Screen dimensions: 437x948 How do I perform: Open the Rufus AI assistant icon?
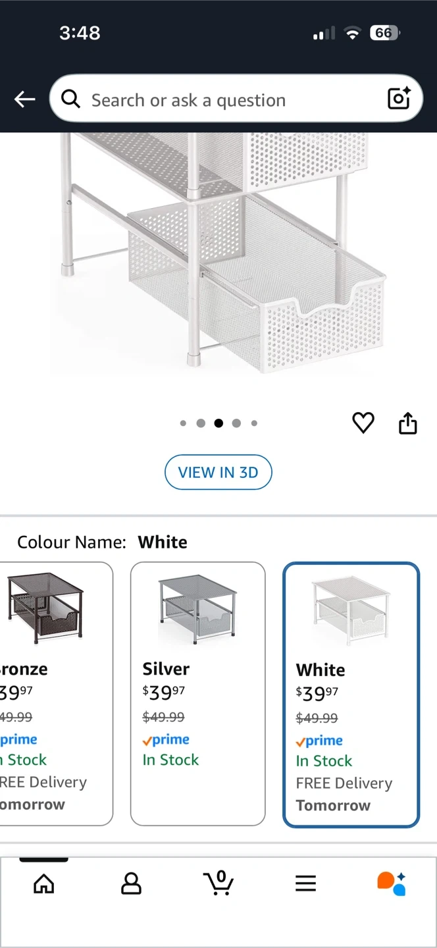pyautogui.click(x=392, y=883)
